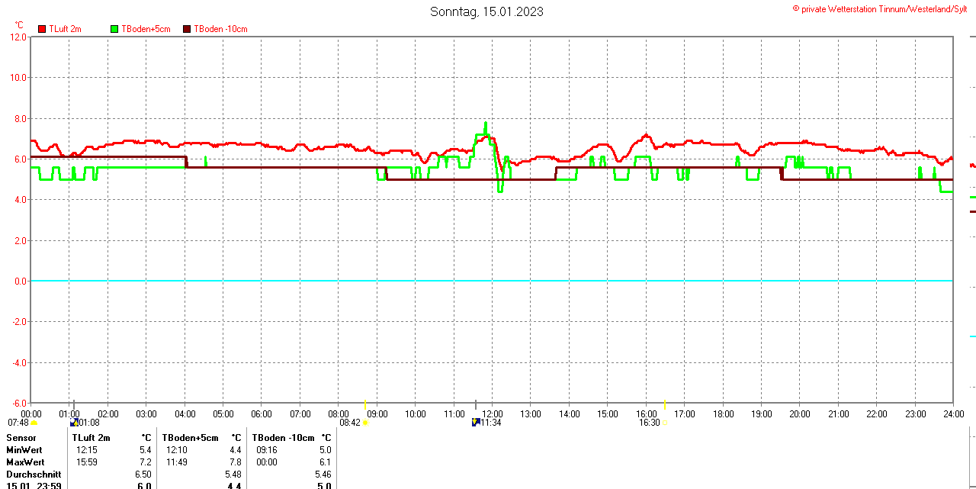
Task: Click the green TBoden+5cm legend swatch
Action: pyautogui.click(x=115, y=29)
